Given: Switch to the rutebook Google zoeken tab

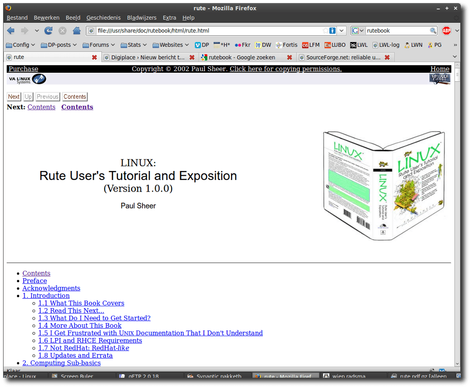Looking at the screenshot, I should [242, 57].
